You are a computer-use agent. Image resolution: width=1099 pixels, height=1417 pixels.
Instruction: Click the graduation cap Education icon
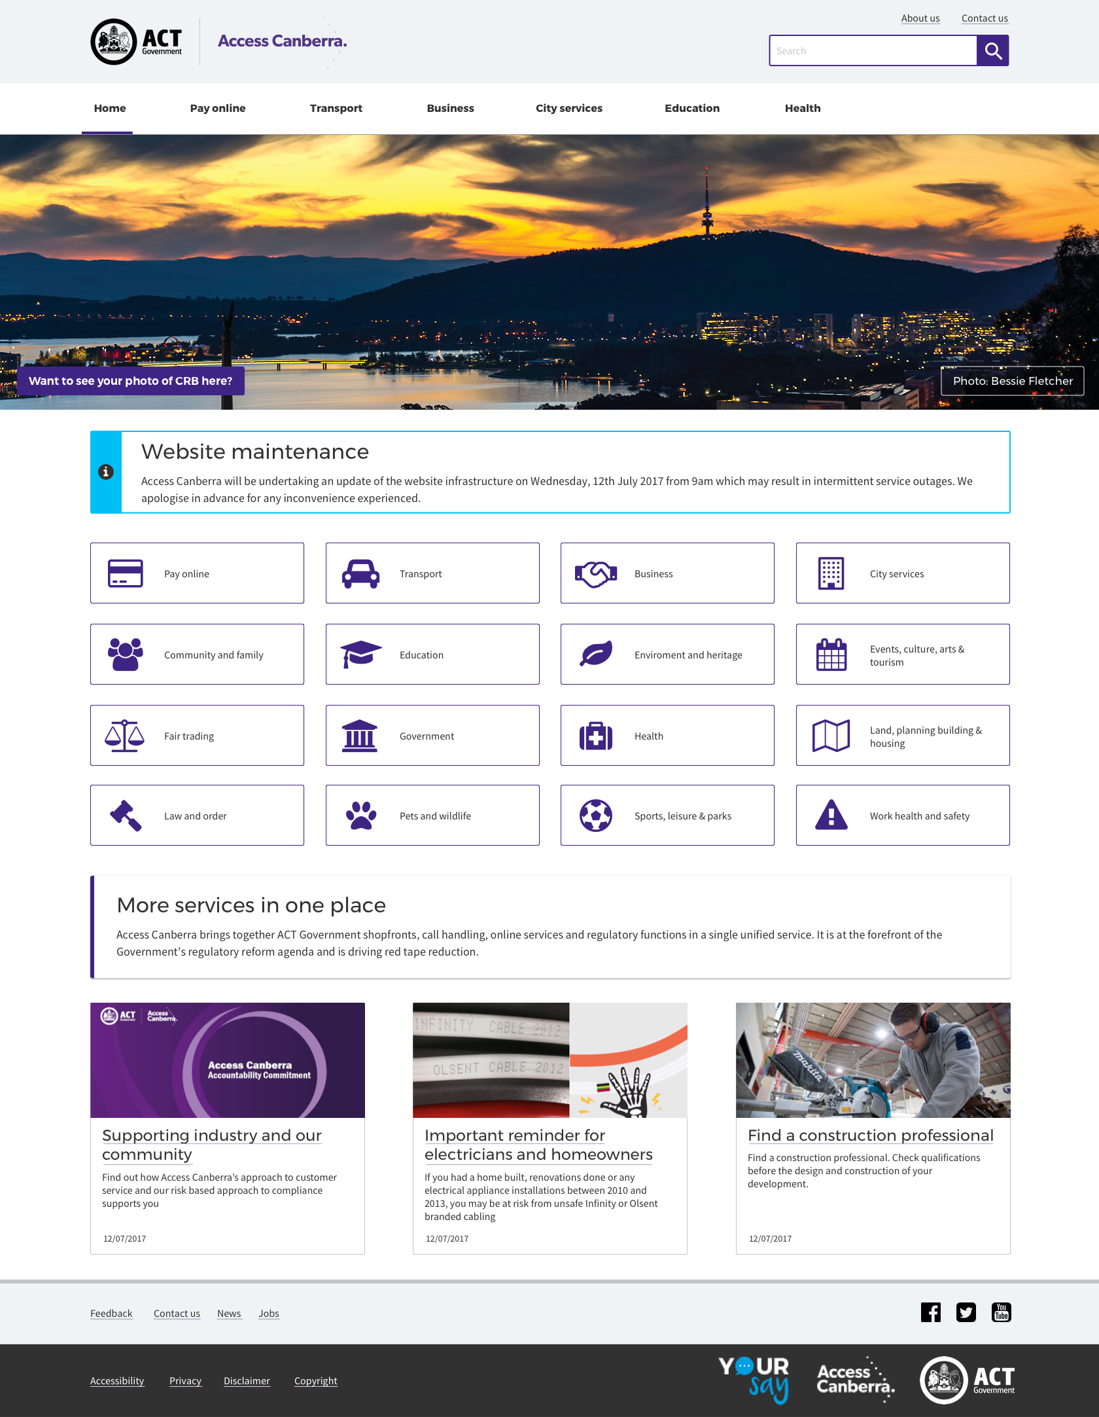(360, 655)
